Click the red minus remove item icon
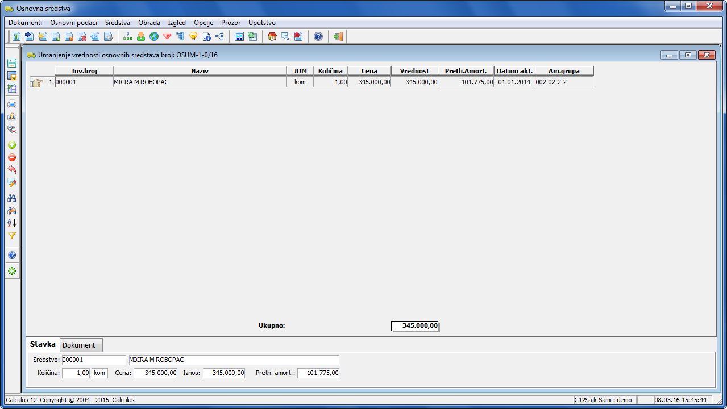 (x=12, y=158)
